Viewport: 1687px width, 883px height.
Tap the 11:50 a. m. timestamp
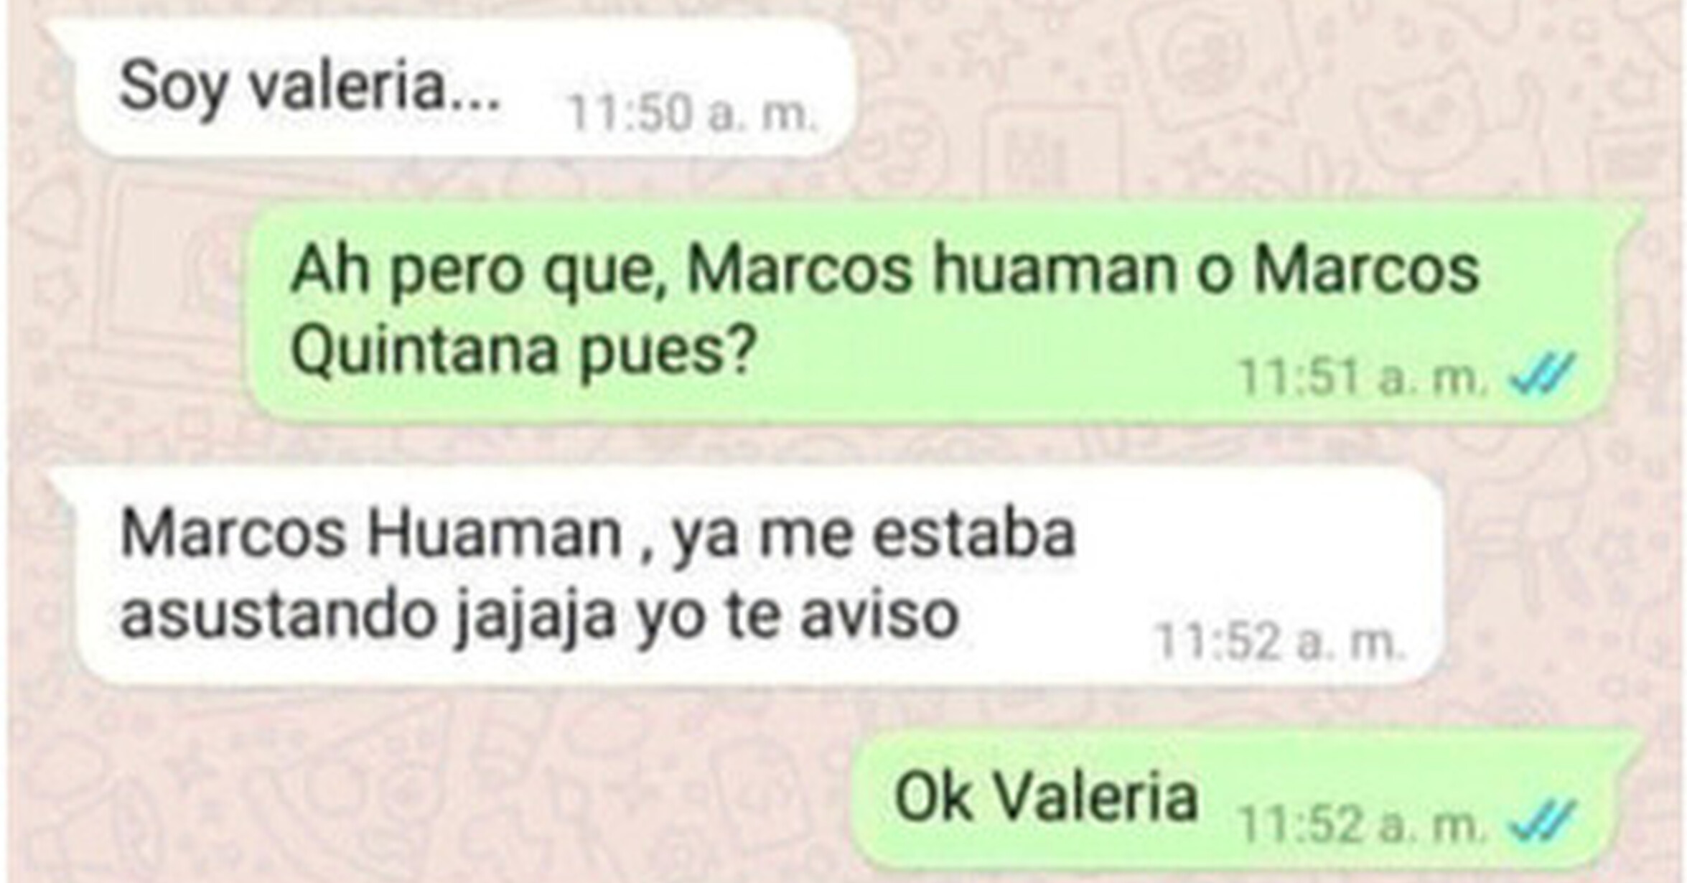pos(693,113)
